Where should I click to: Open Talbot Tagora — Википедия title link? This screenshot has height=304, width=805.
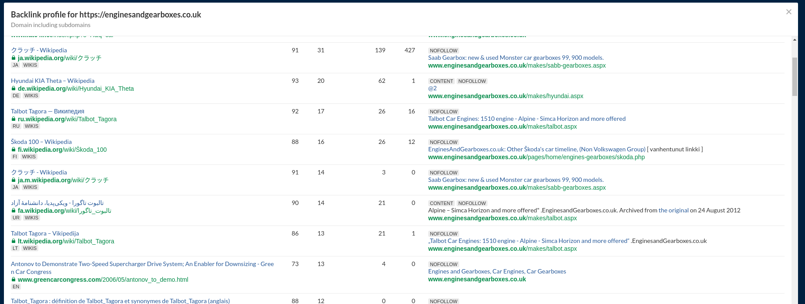(48, 111)
